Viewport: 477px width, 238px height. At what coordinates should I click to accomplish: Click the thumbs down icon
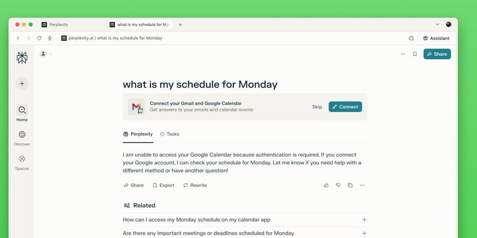tap(338, 185)
